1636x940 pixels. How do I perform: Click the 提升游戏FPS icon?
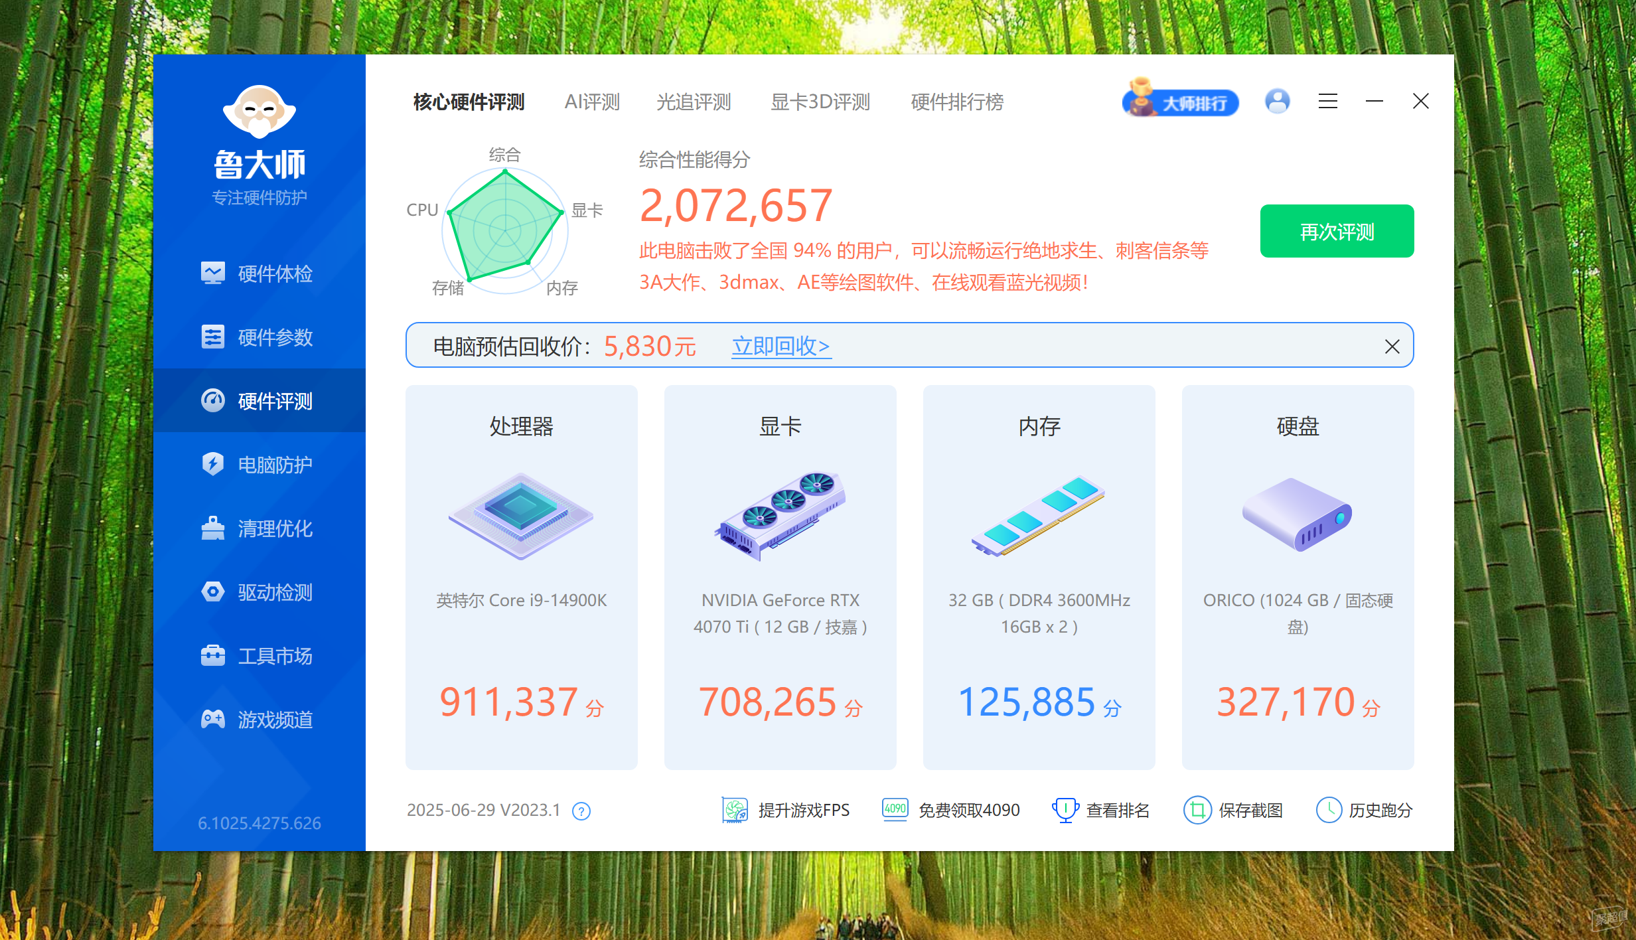735,810
